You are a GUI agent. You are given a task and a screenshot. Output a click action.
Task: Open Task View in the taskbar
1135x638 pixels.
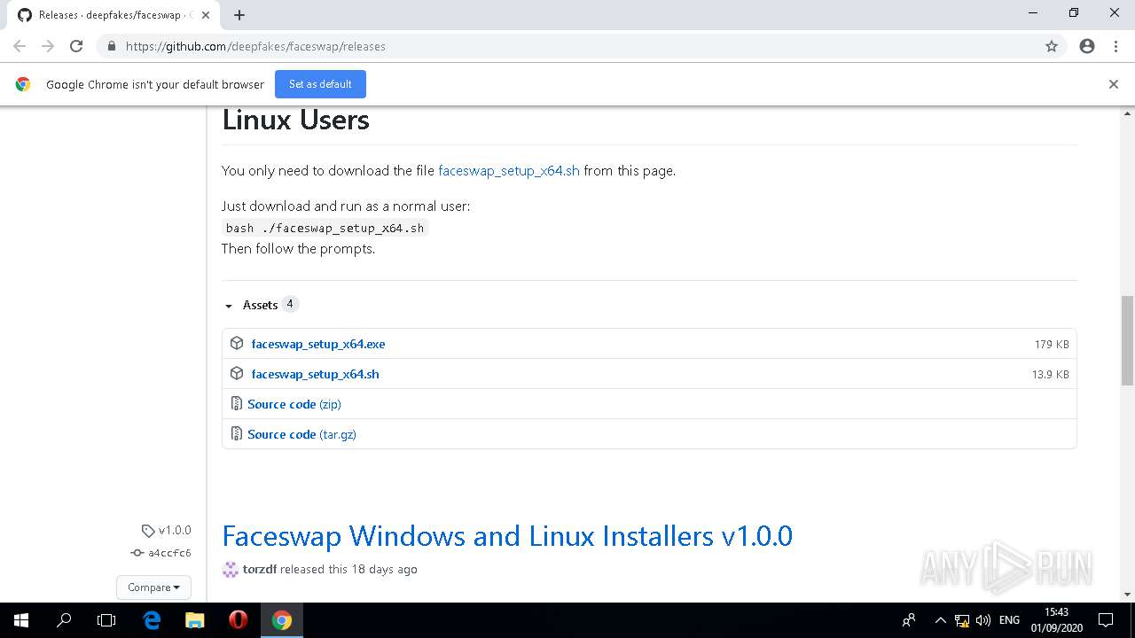(x=106, y=620)
